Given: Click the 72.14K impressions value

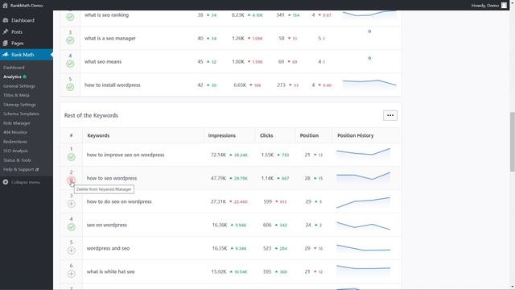Looking at the screenshot, I should point(218,155).
